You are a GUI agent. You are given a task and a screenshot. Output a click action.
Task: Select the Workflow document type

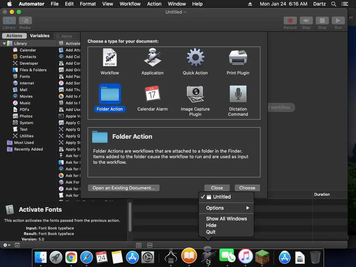(x=110, y=62)
